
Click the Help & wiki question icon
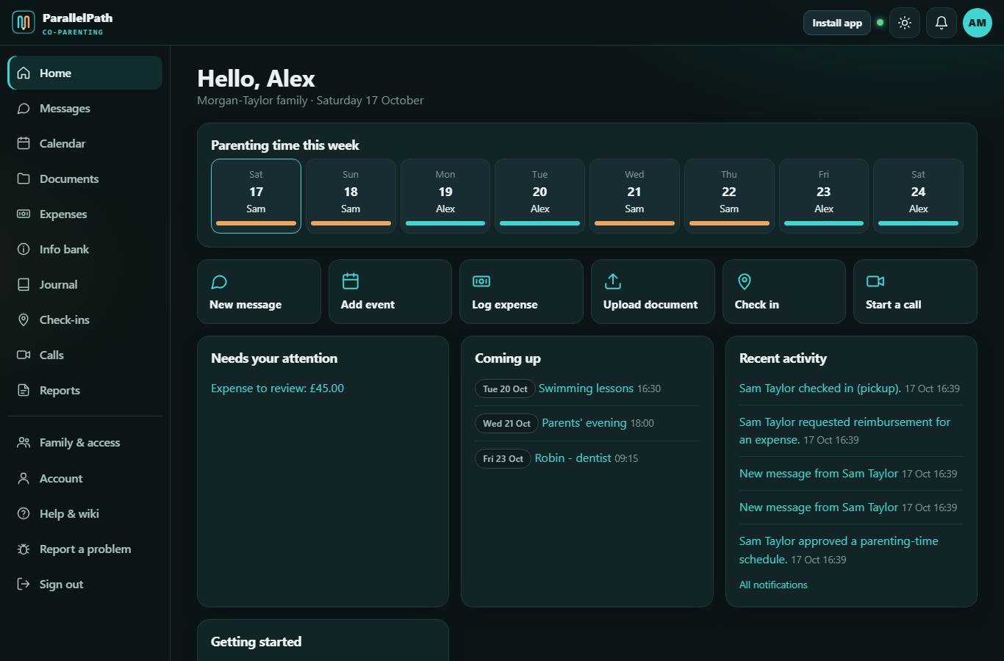coord(24,514)
